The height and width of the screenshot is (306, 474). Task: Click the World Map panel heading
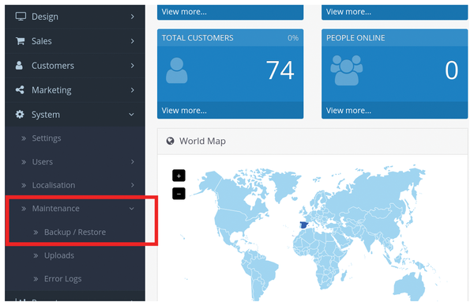(x=202, y=141)
